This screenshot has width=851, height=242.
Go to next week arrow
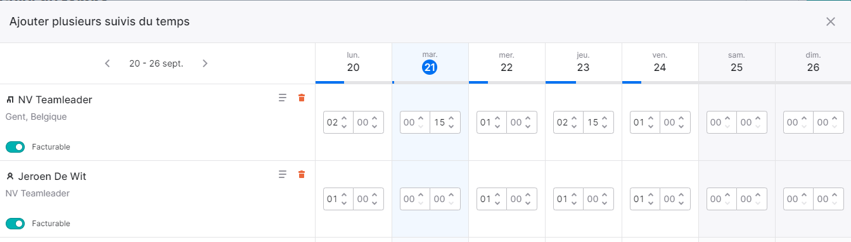[205, 63]
